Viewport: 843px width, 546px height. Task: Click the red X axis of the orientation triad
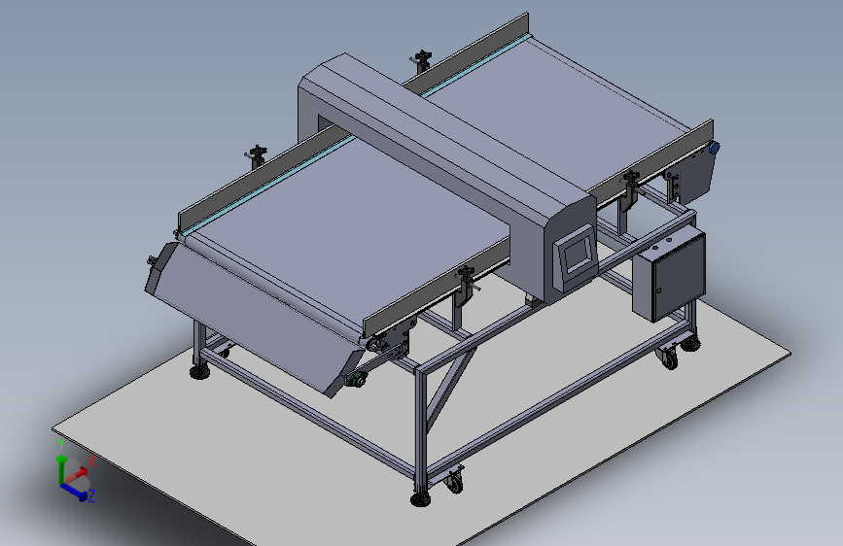[78, 474]
